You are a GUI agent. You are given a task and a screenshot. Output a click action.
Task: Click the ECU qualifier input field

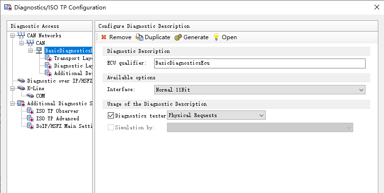[260, 63]
